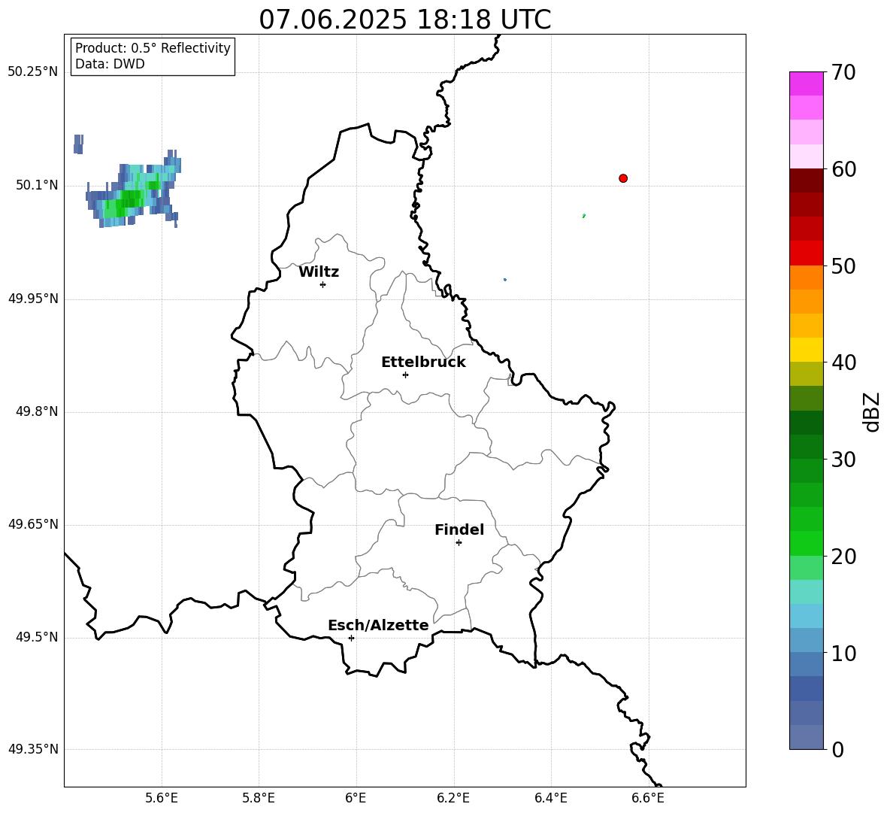Screen dimensions: 890x813
Task: Click the 30 colorbar tick label
Action: (843, 460)
